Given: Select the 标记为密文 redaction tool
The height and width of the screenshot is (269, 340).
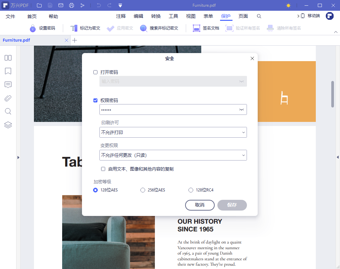Looking at the screenshot, I should [x=85, y=28].
